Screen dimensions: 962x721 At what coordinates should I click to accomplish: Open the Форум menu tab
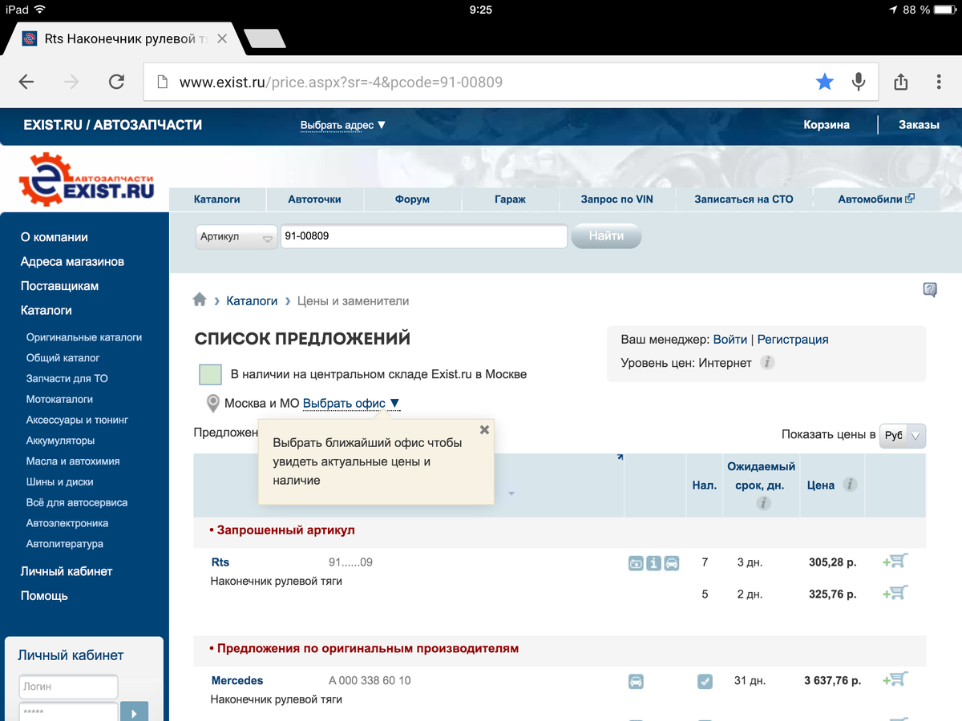tap(412, 199)
